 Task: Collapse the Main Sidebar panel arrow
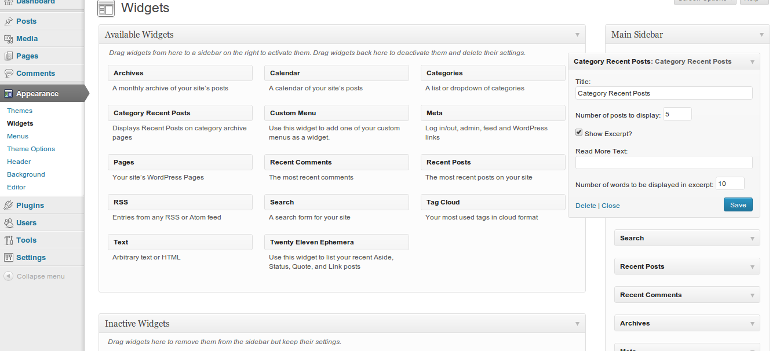click(761, 35)
